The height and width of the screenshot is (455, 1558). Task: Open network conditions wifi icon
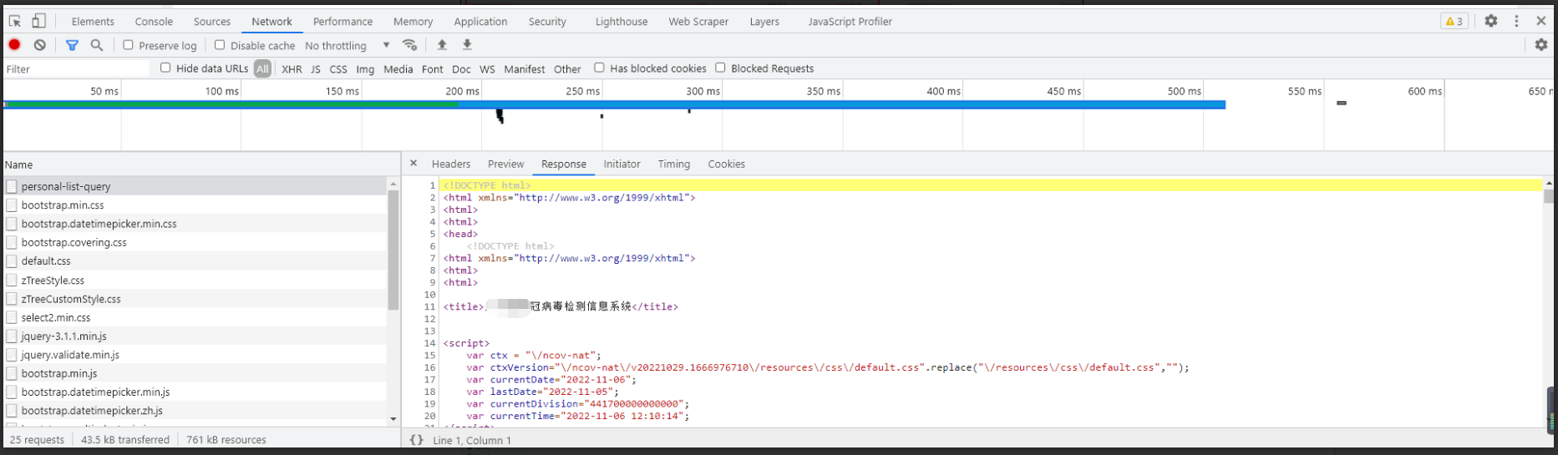point(409,45)
